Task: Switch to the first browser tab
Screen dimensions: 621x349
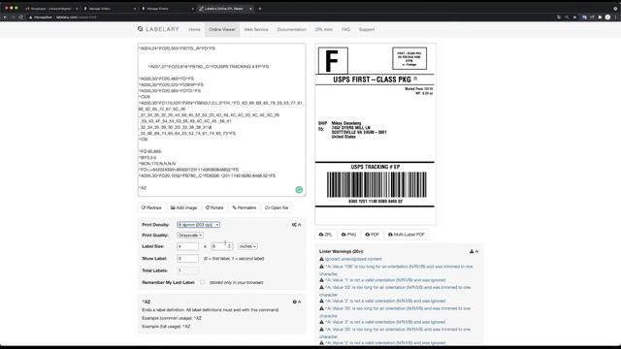Action: [50, 9]
